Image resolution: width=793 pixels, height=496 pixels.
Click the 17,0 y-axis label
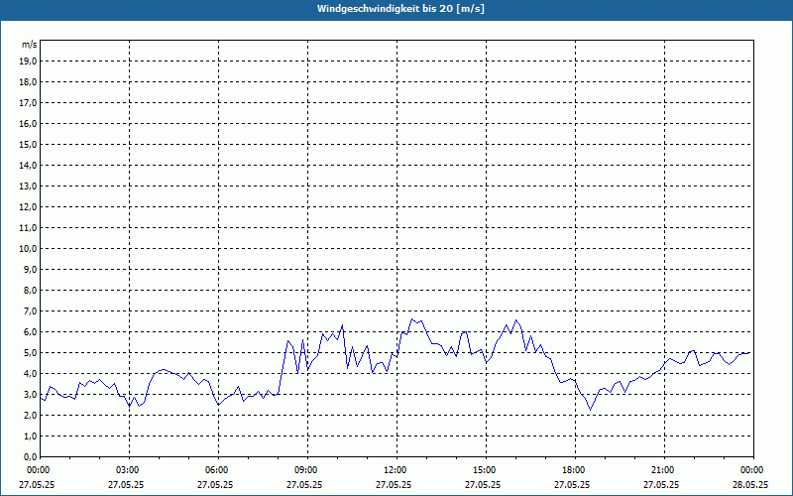click(x=28, y=103)
